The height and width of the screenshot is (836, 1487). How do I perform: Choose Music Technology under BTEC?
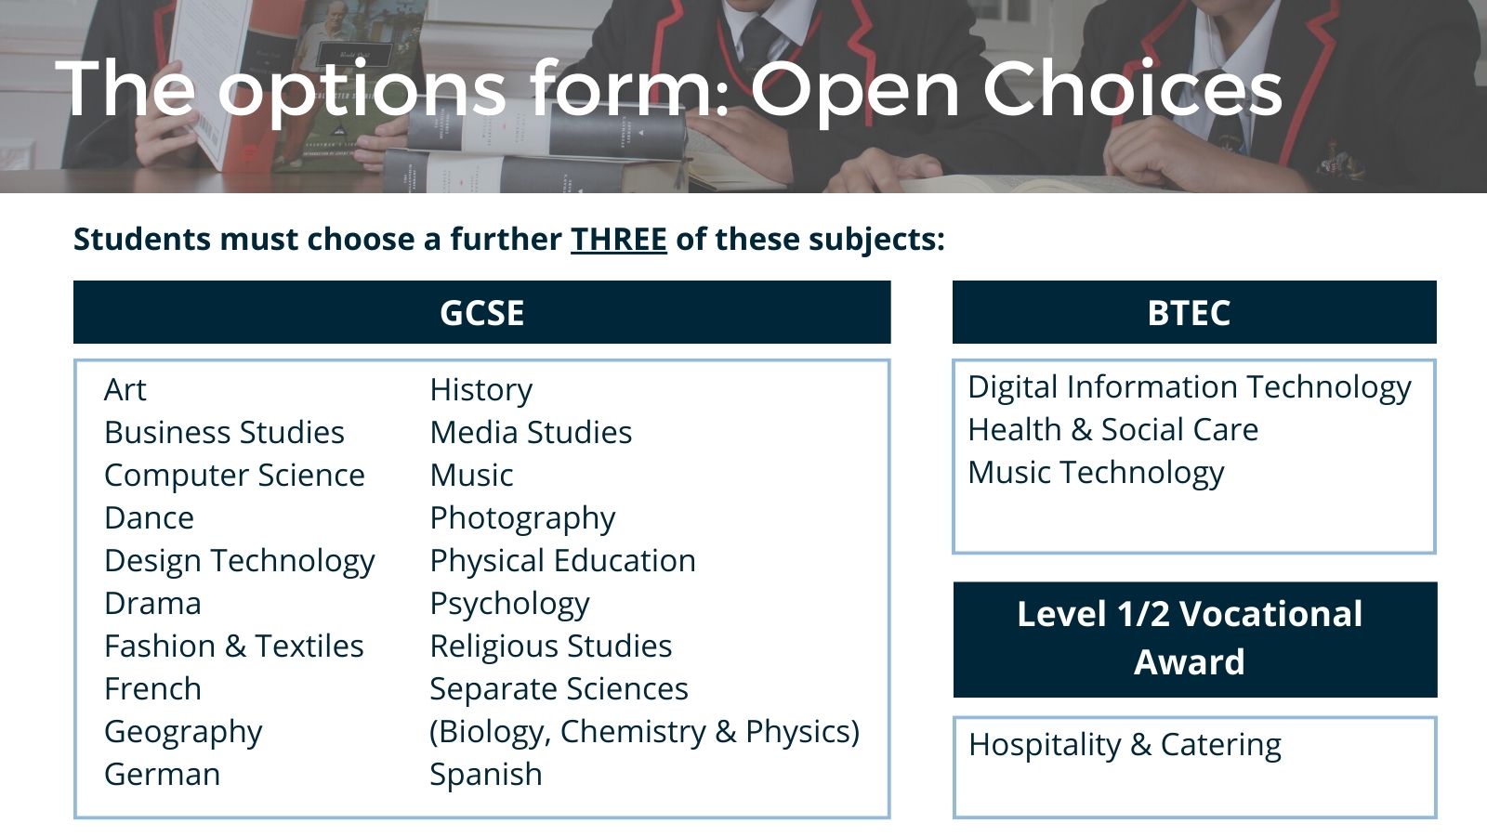tap(1096, 473)
